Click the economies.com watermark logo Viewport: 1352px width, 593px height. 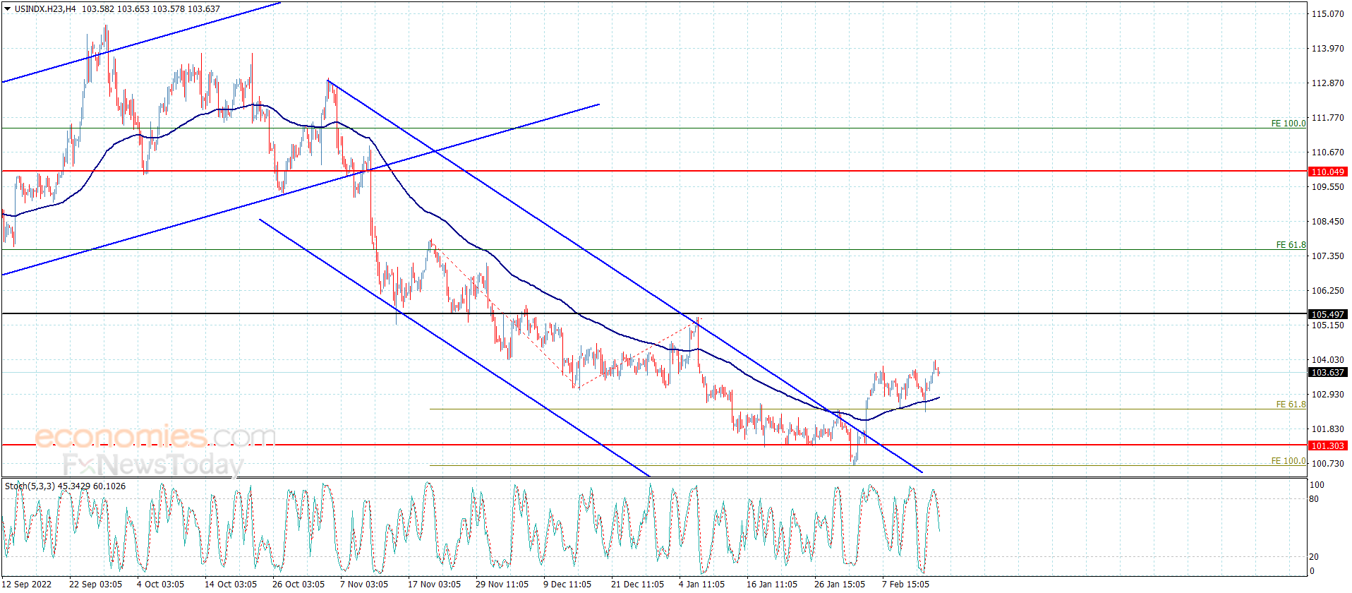[x=155, y=436]
